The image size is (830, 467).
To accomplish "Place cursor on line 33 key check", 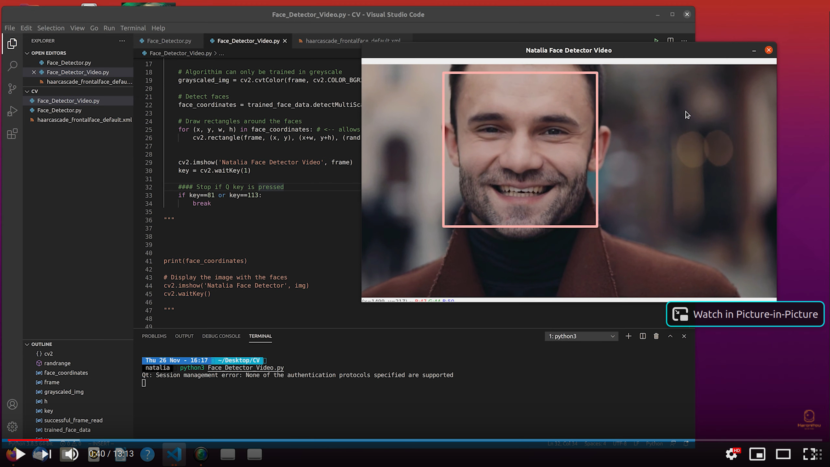I will pyautogui.click(x=219, y=196).
